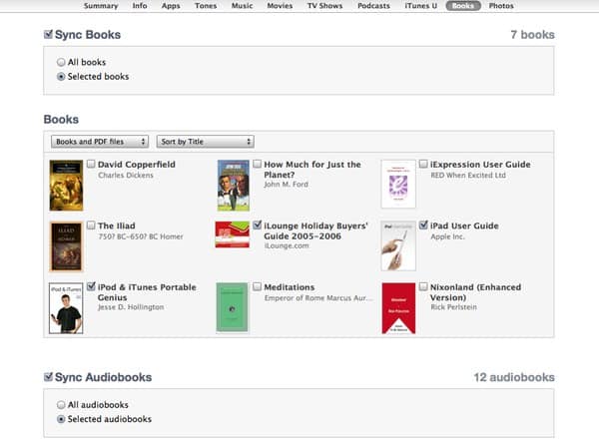The height and width of the screenshot is (446, 599).
Task: Switch to the Info tab
Action: (140, 6)
